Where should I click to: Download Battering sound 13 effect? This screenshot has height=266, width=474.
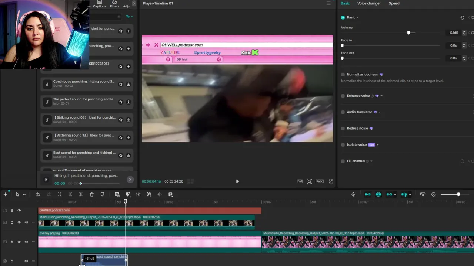(128, 137)
